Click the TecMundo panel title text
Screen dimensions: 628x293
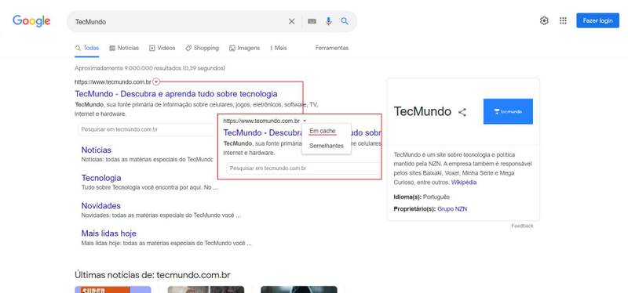[x=422, y=111]
